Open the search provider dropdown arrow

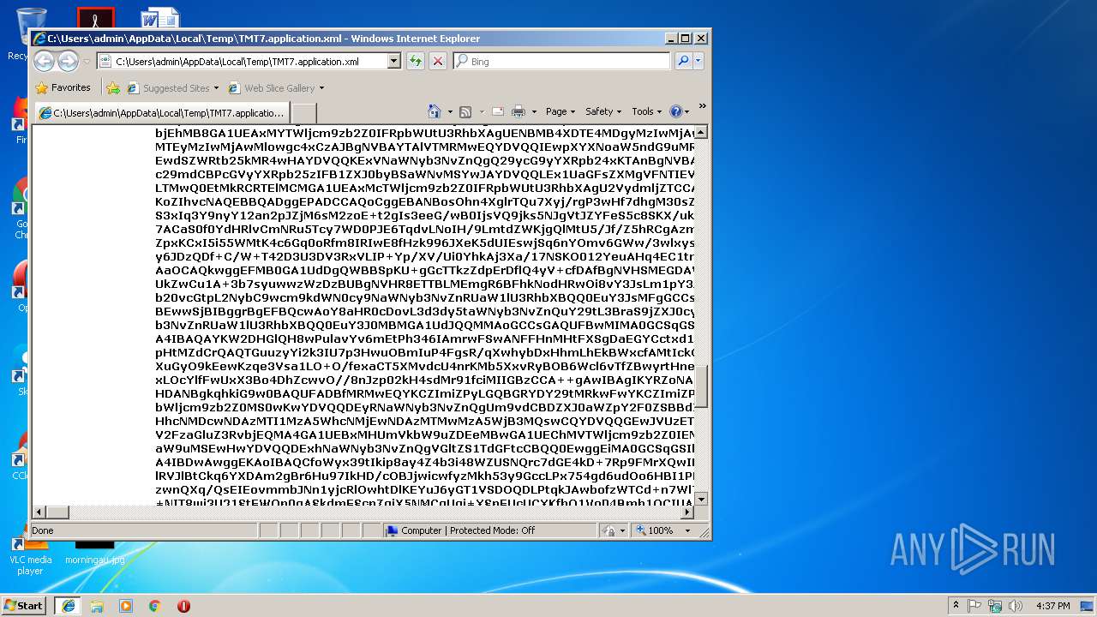pos(698,61)
